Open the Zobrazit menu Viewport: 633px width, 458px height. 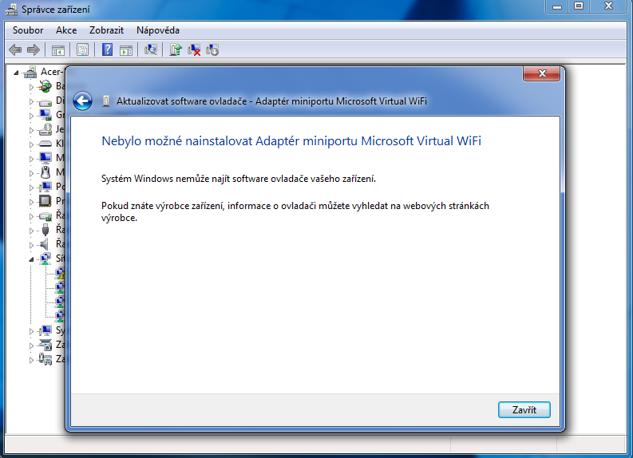click(x=106, y=30)
